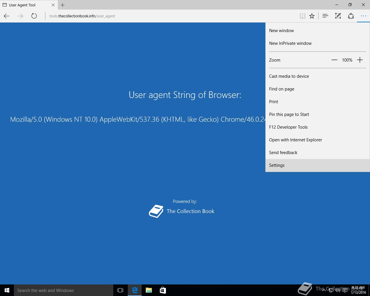
Task: Open a new tab with plus button
Action: click(x=62, y=5)
